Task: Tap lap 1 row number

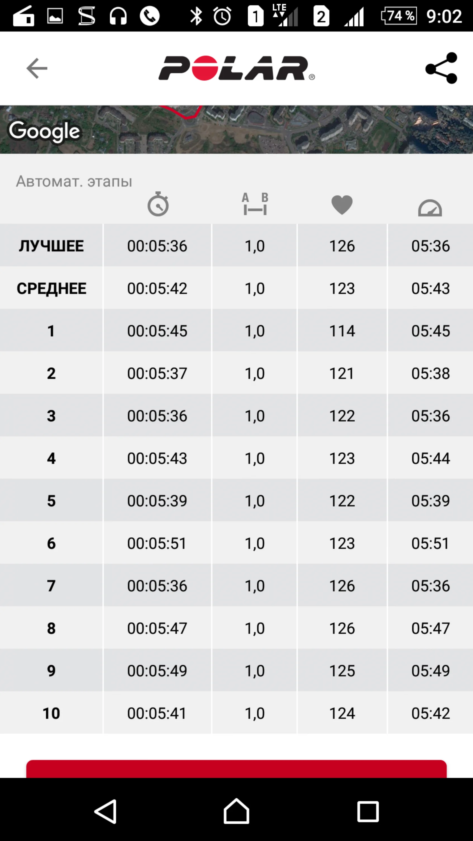Action: [x=51, y=331]
